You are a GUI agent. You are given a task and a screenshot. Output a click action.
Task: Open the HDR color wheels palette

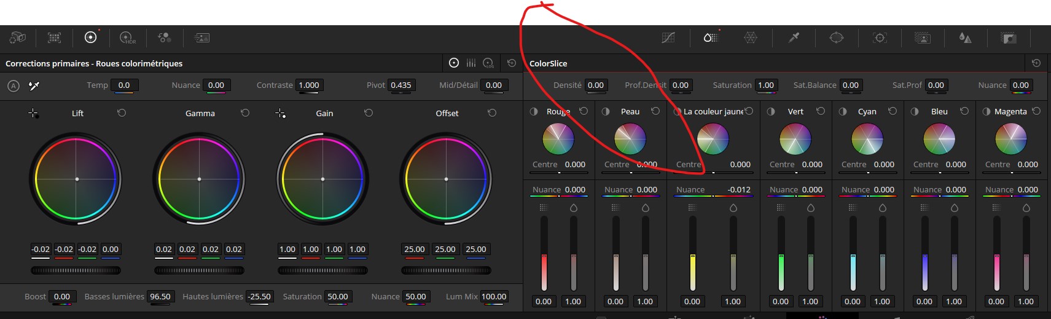click(127, 37)
